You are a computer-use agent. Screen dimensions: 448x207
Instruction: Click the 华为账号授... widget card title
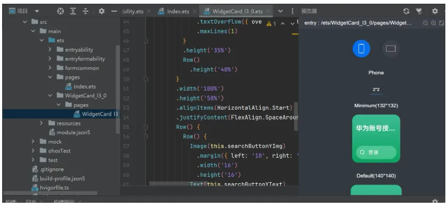coord(375,129)
